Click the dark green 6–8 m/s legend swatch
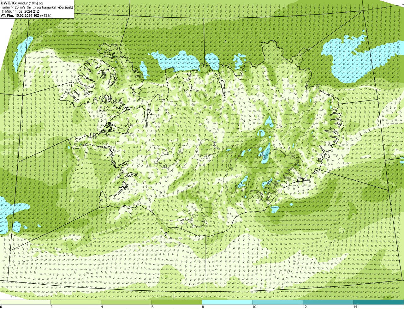The width and height of the screenshot is (404, 309). pyautogui.click(x=177, y=302)
